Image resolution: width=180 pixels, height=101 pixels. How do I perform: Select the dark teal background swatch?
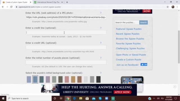(x=41, y=79)
